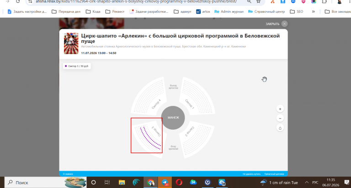
Task: Reset seating map view with home icon
Action: (280, 128)
